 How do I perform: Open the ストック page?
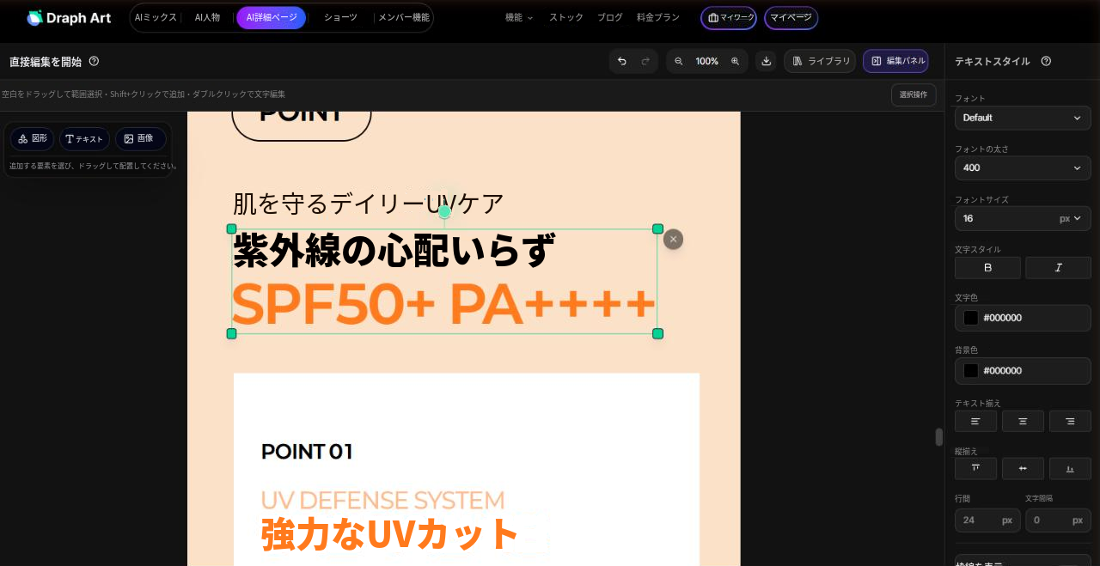(x=566, y=17)
